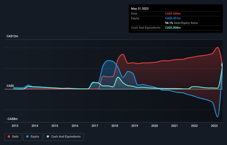This screenshot has width=227, height=145.
Task: Click the 2023 x-axis label
Action: click(214, 126)
